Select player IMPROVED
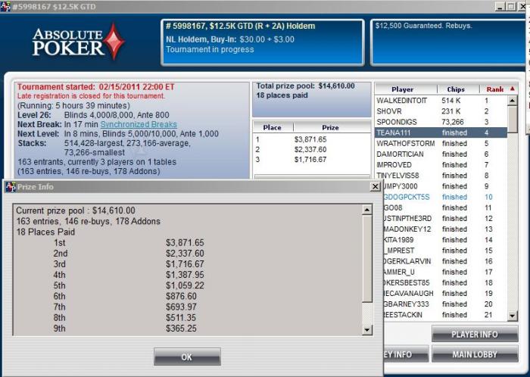The image size is (530, 377). (441, 165)
